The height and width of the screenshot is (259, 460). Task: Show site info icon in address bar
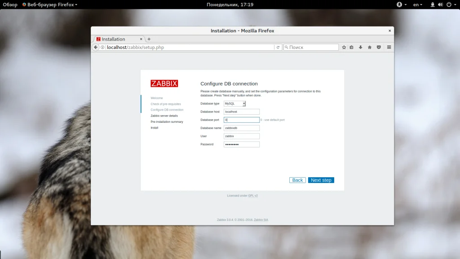point(102,47)
